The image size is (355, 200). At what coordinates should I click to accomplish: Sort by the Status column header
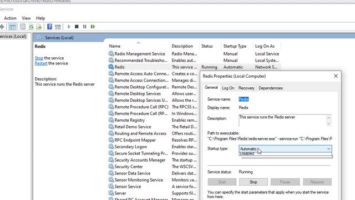[x=210, y=46]
